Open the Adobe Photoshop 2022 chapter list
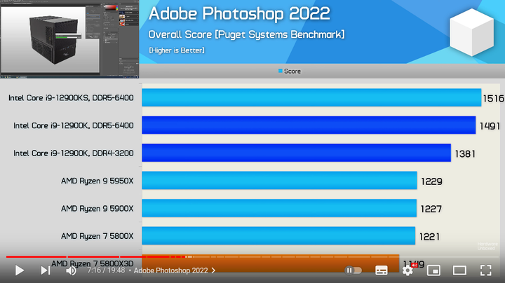The image size is (505, 283). pos(174,270)
